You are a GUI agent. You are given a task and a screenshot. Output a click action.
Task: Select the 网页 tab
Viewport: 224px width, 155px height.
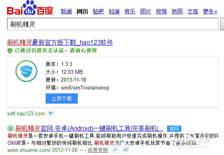coord(82,11)
